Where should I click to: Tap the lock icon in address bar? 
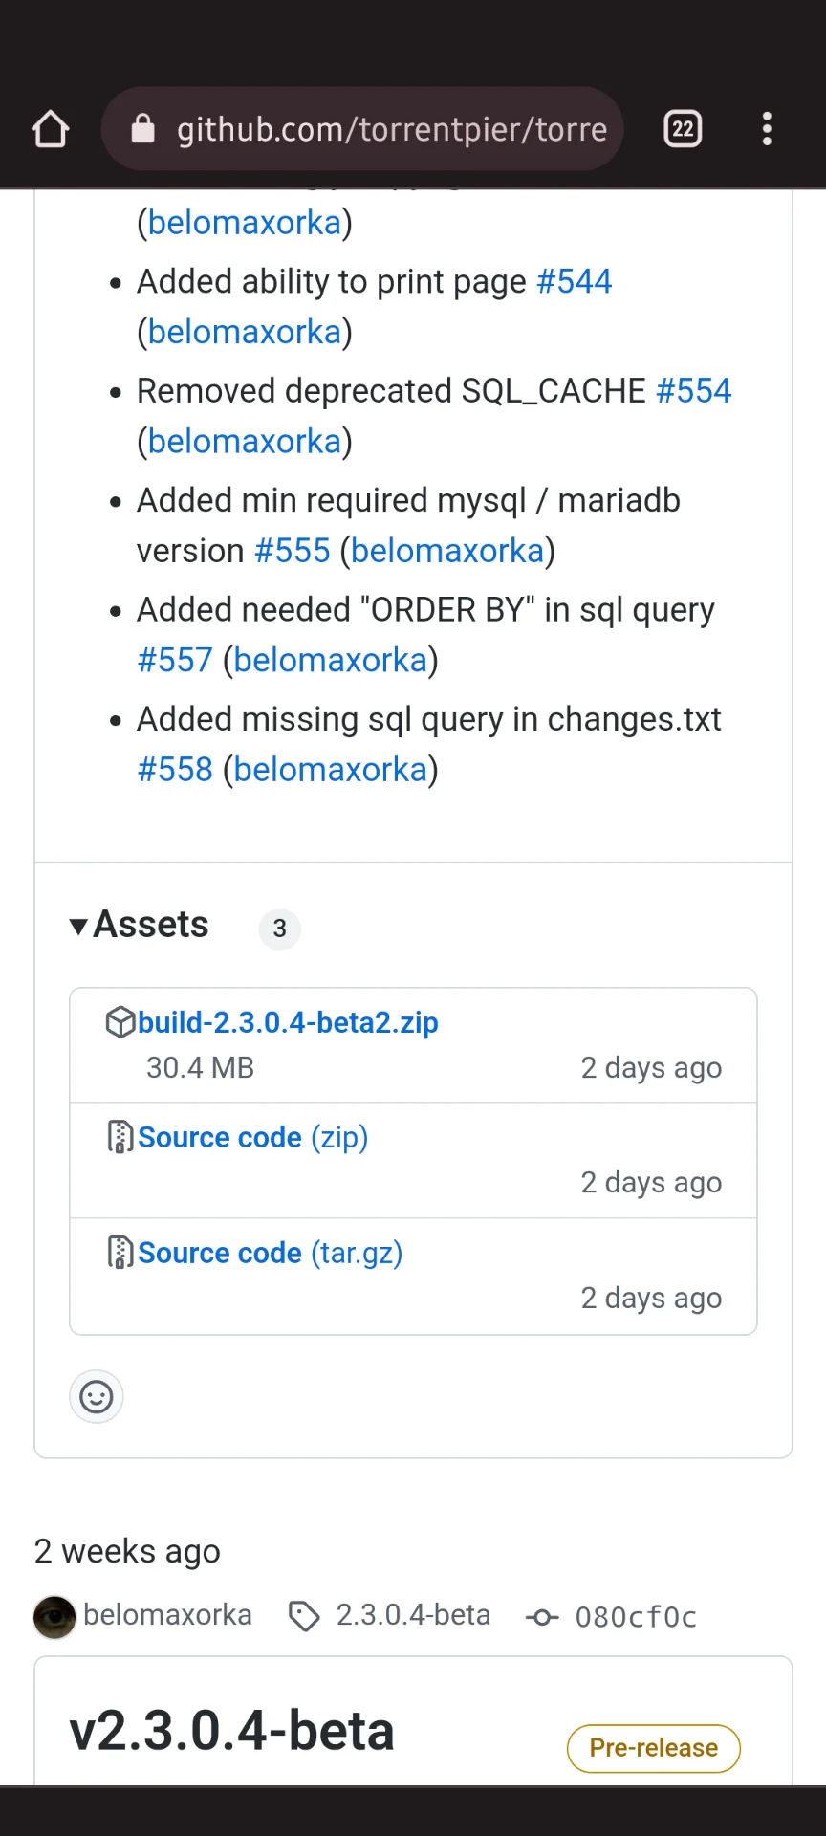(x=142, y=129)
